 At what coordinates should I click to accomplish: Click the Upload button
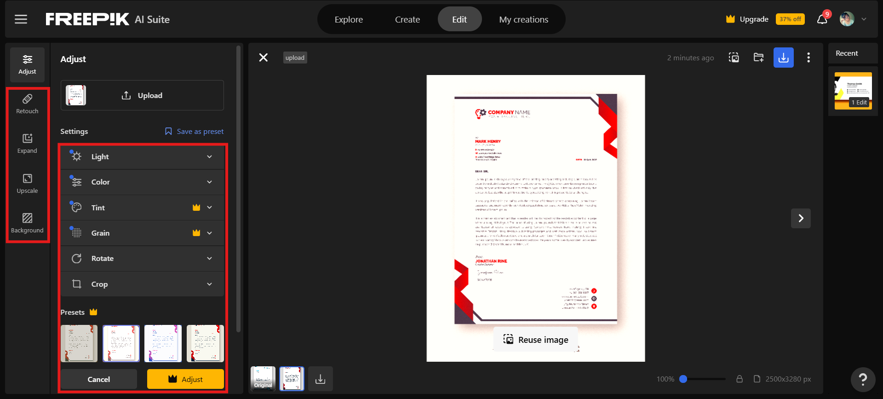coord(142,95)
